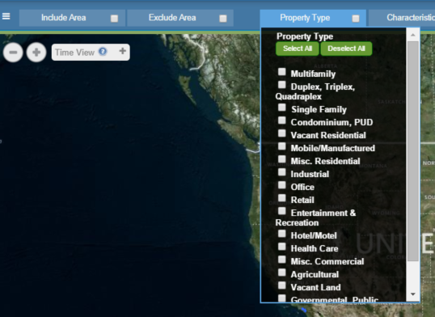The width and height of the screenshot is (435, 317).
Task: Check the Retail checkbox
Action: 282,198
